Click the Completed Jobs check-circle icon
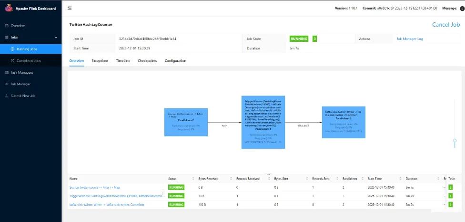465x222 pixels. (12, 61)
